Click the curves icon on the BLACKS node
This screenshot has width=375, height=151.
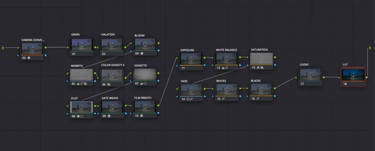pyautogui.click(x=258, y=99)
